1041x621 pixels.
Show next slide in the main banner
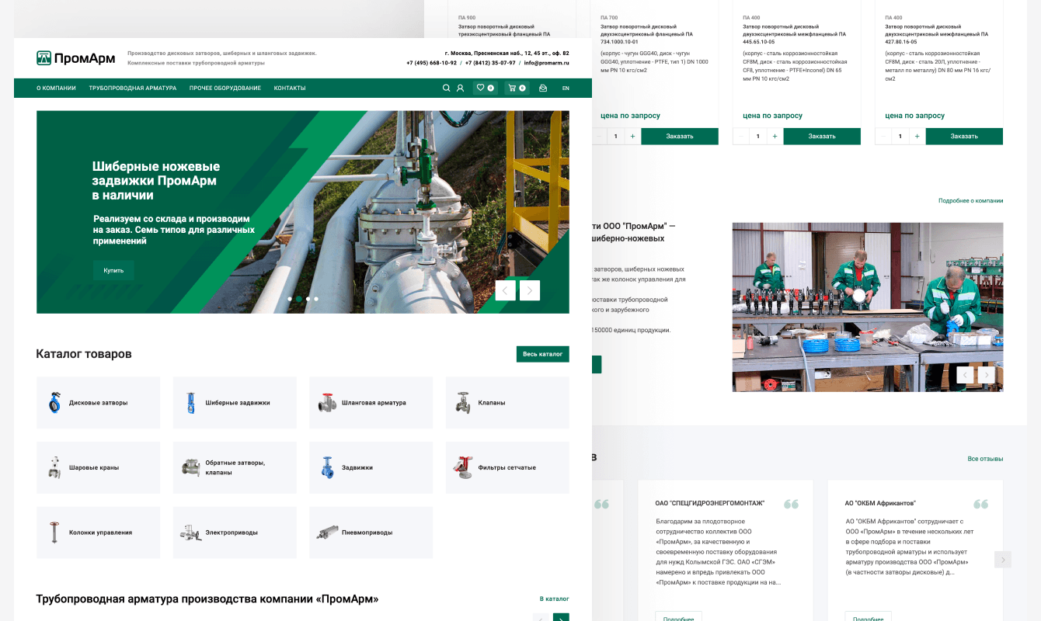[x=530, y=290]
